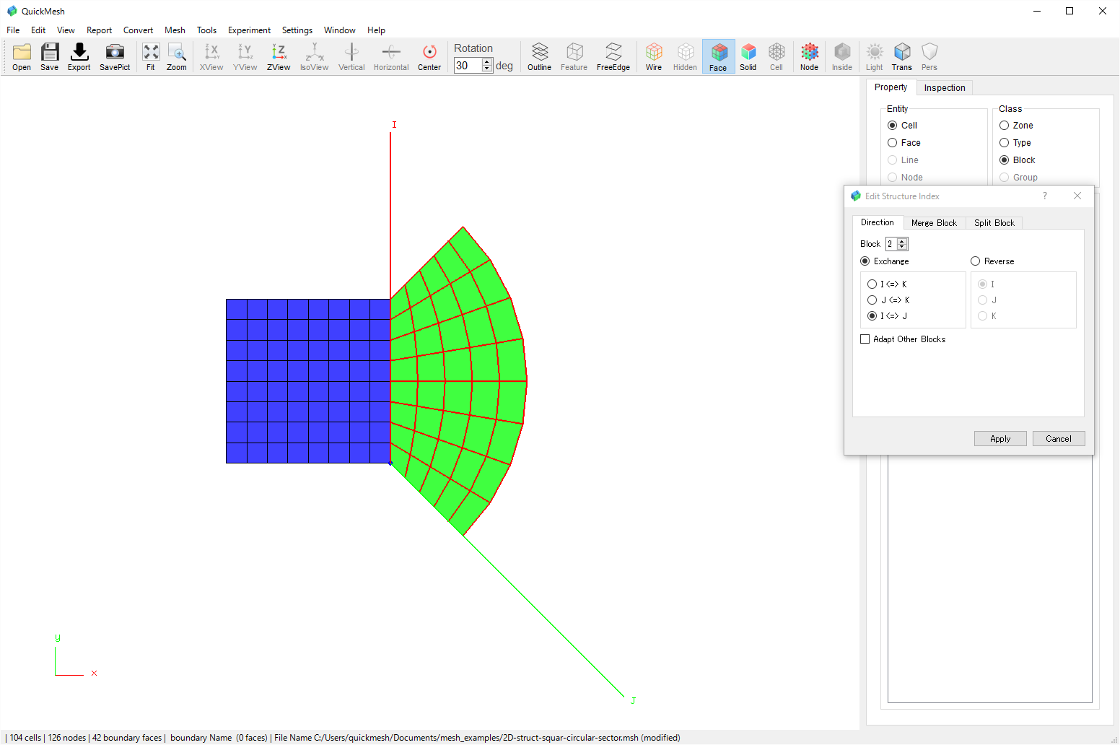The height and width of the screenshot is (745, 1120).
Task: Open the Window menu
Action: pyautogui.click(x=339, y=30)
